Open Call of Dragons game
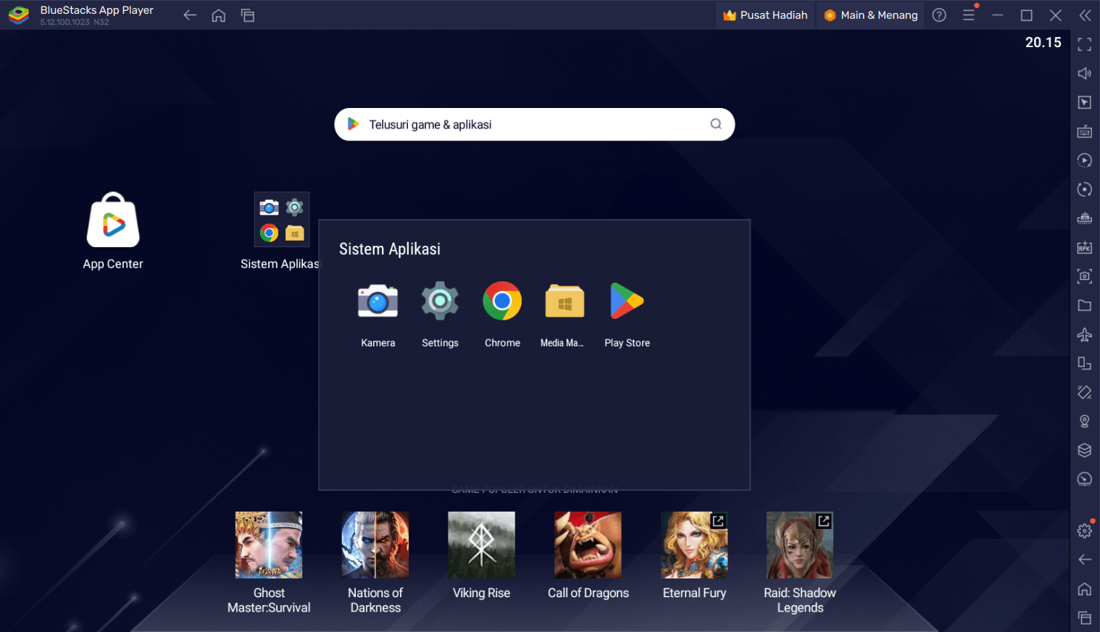Viewport: 1100px width, 632px height. coord(588,545)
